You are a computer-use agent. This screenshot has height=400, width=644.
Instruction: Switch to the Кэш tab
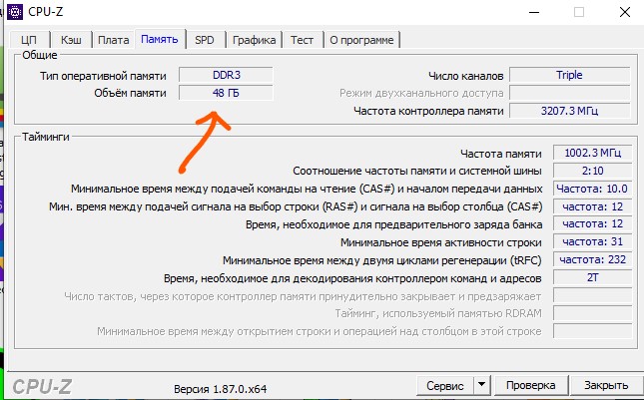(71, 40)
